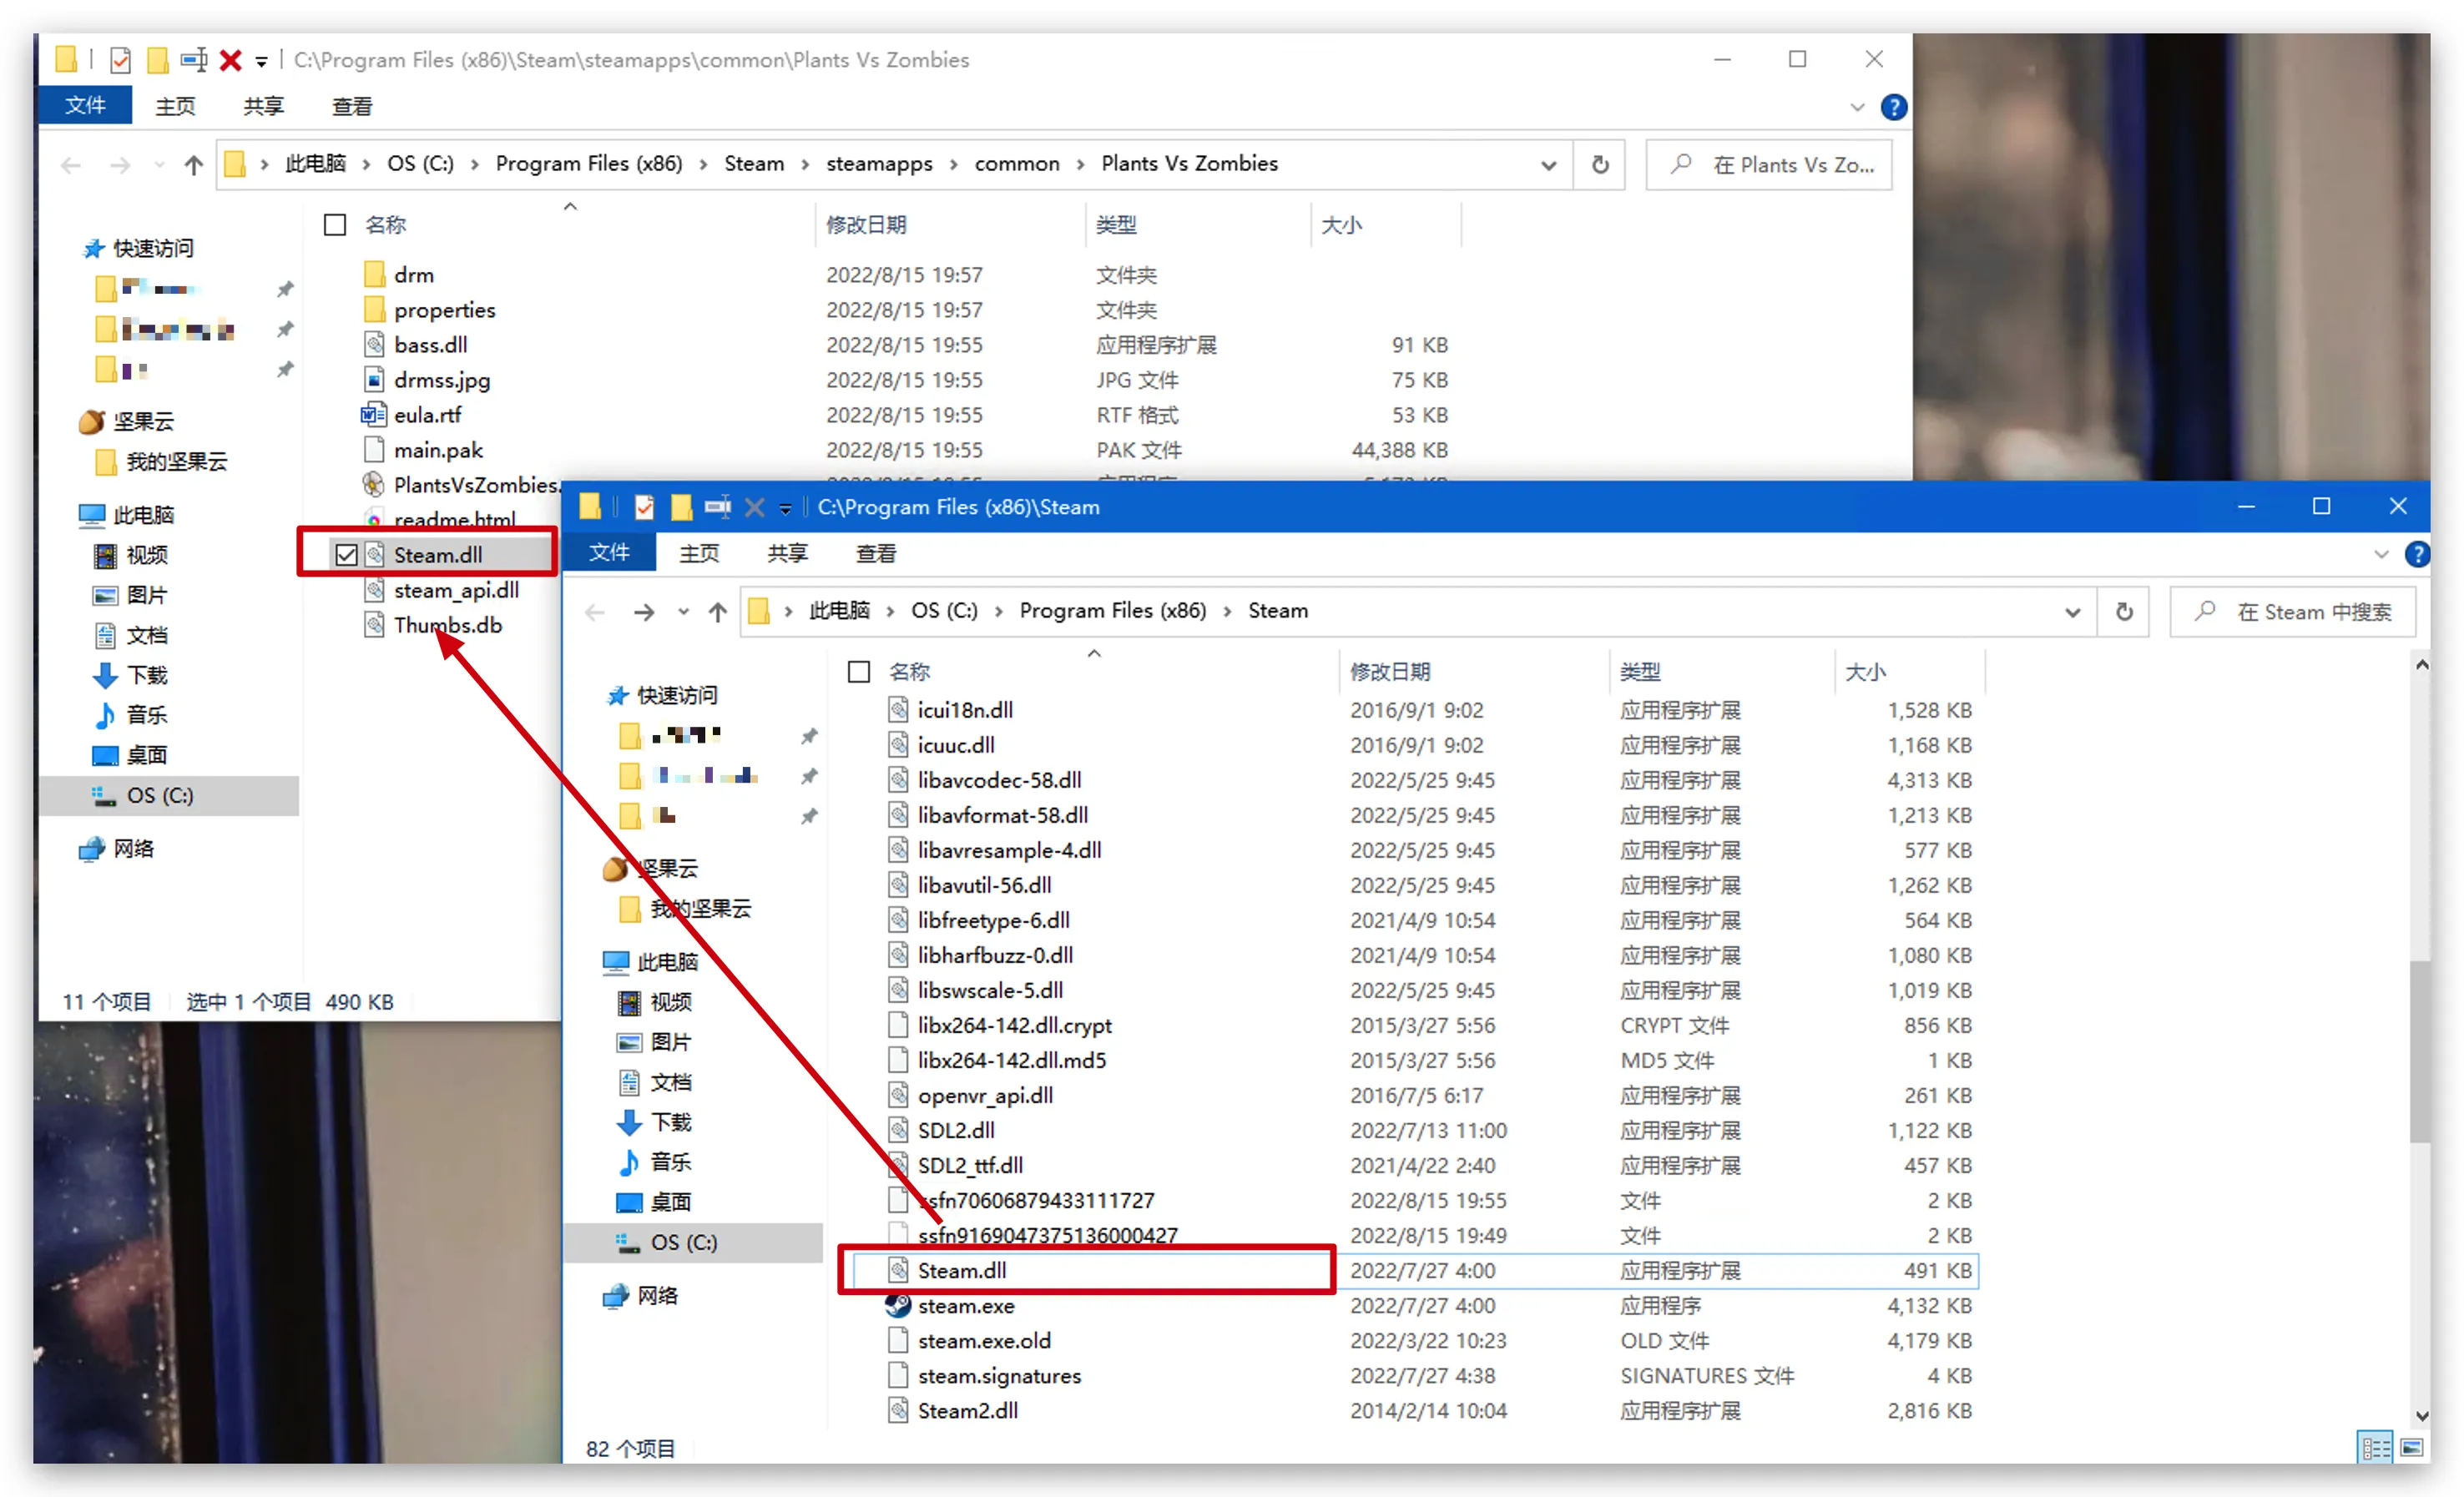Open the 主页 tab in the Steam window
2464x1497 pixels.
coord(699,553)
